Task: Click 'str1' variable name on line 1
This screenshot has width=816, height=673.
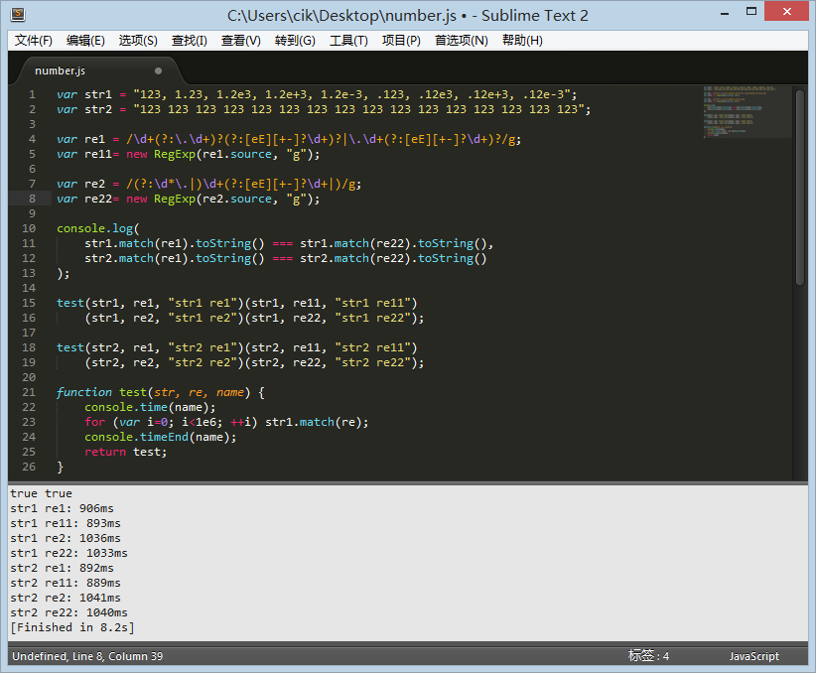Action: 98,94
